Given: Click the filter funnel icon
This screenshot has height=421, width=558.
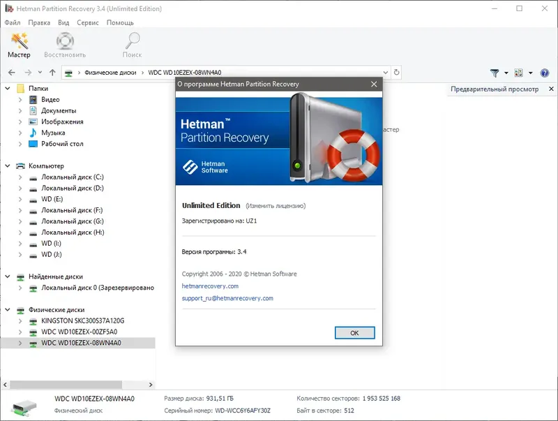Looking at the screenshot, I should point(494,72).
